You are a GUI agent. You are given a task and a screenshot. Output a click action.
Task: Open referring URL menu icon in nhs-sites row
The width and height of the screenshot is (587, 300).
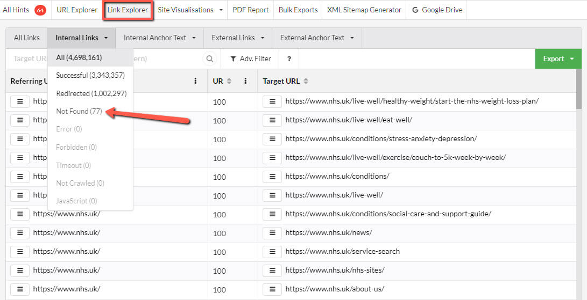pyautogui.click(x=20, y=270)
